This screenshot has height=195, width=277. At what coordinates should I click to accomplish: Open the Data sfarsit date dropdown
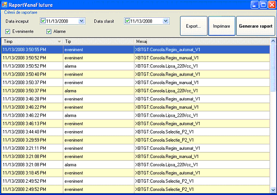click(165, 21)
